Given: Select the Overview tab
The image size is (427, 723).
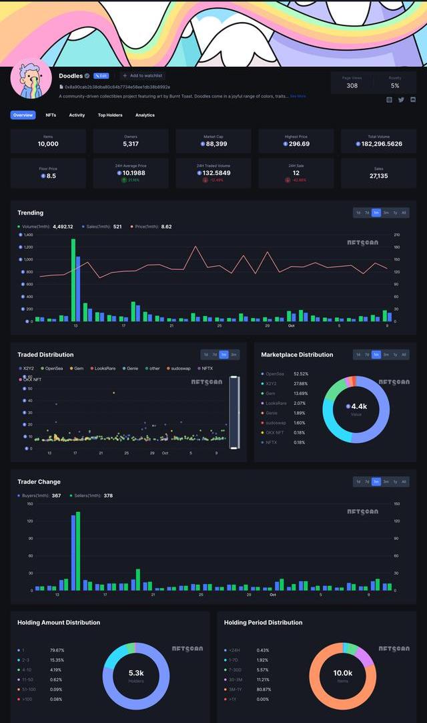Looking at the screenshot, I should click(23, 116).
